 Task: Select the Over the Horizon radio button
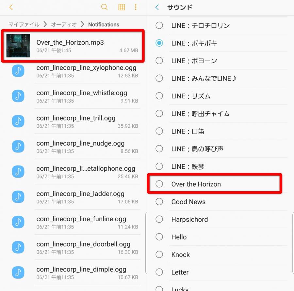pos(159,184)
